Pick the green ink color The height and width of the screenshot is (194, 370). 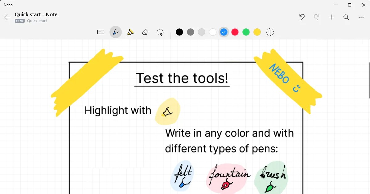pos(246,32)
